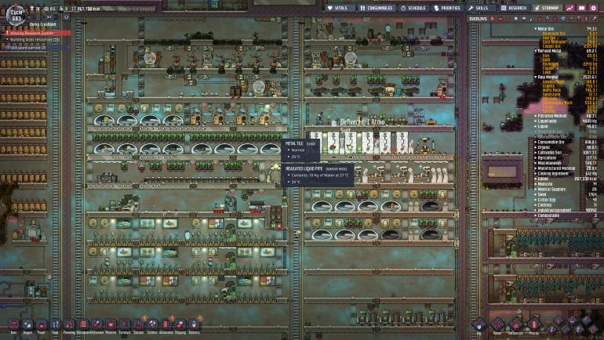Click the Skill point earned notification
Viewport: 604px width, 340px height.
tap(38, 47)
